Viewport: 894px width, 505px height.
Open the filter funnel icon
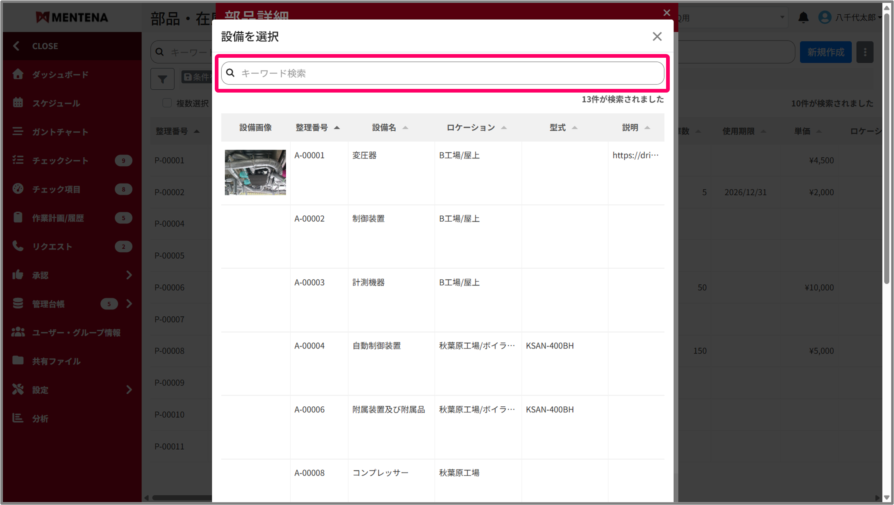click(x=162, y=79)
